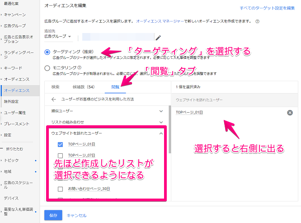Screen dimensions: 301x223
Task: Click the blurred ad group name field
Action: click(118, 37)
